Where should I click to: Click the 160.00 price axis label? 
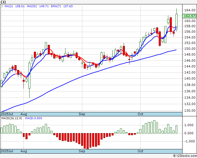click(190, 21)
